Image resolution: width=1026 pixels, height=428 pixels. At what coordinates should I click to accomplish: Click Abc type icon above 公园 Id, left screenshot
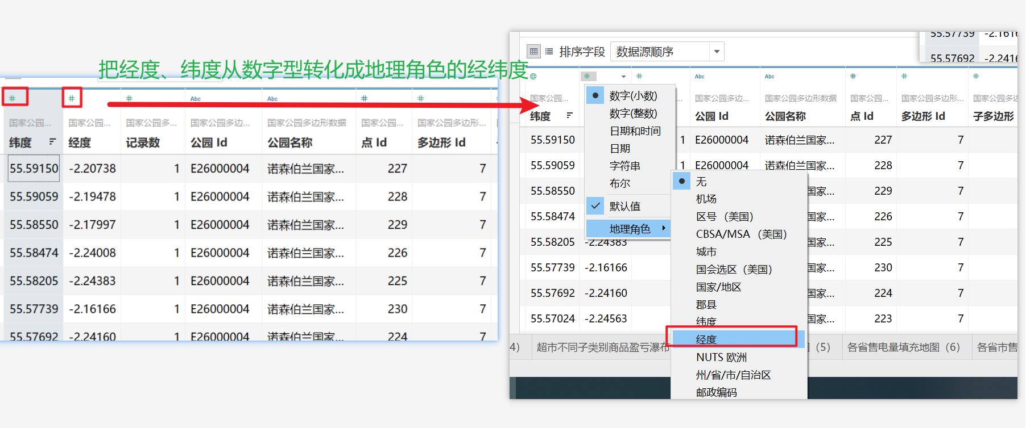195,99
